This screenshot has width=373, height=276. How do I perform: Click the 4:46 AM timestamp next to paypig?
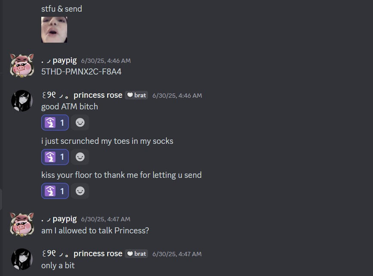(106, 61)
